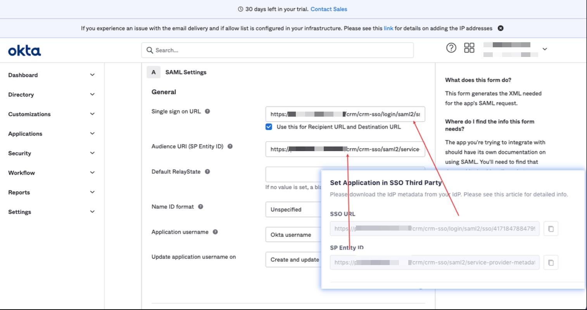This screenshot has height=310, width=587.
Task: Click the Single sign on URL field
Action: pyautogui.click(x=345, y=114)
